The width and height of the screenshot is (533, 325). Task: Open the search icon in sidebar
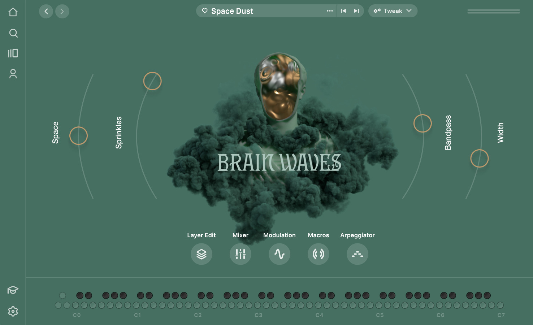click(x=13, y=33)
